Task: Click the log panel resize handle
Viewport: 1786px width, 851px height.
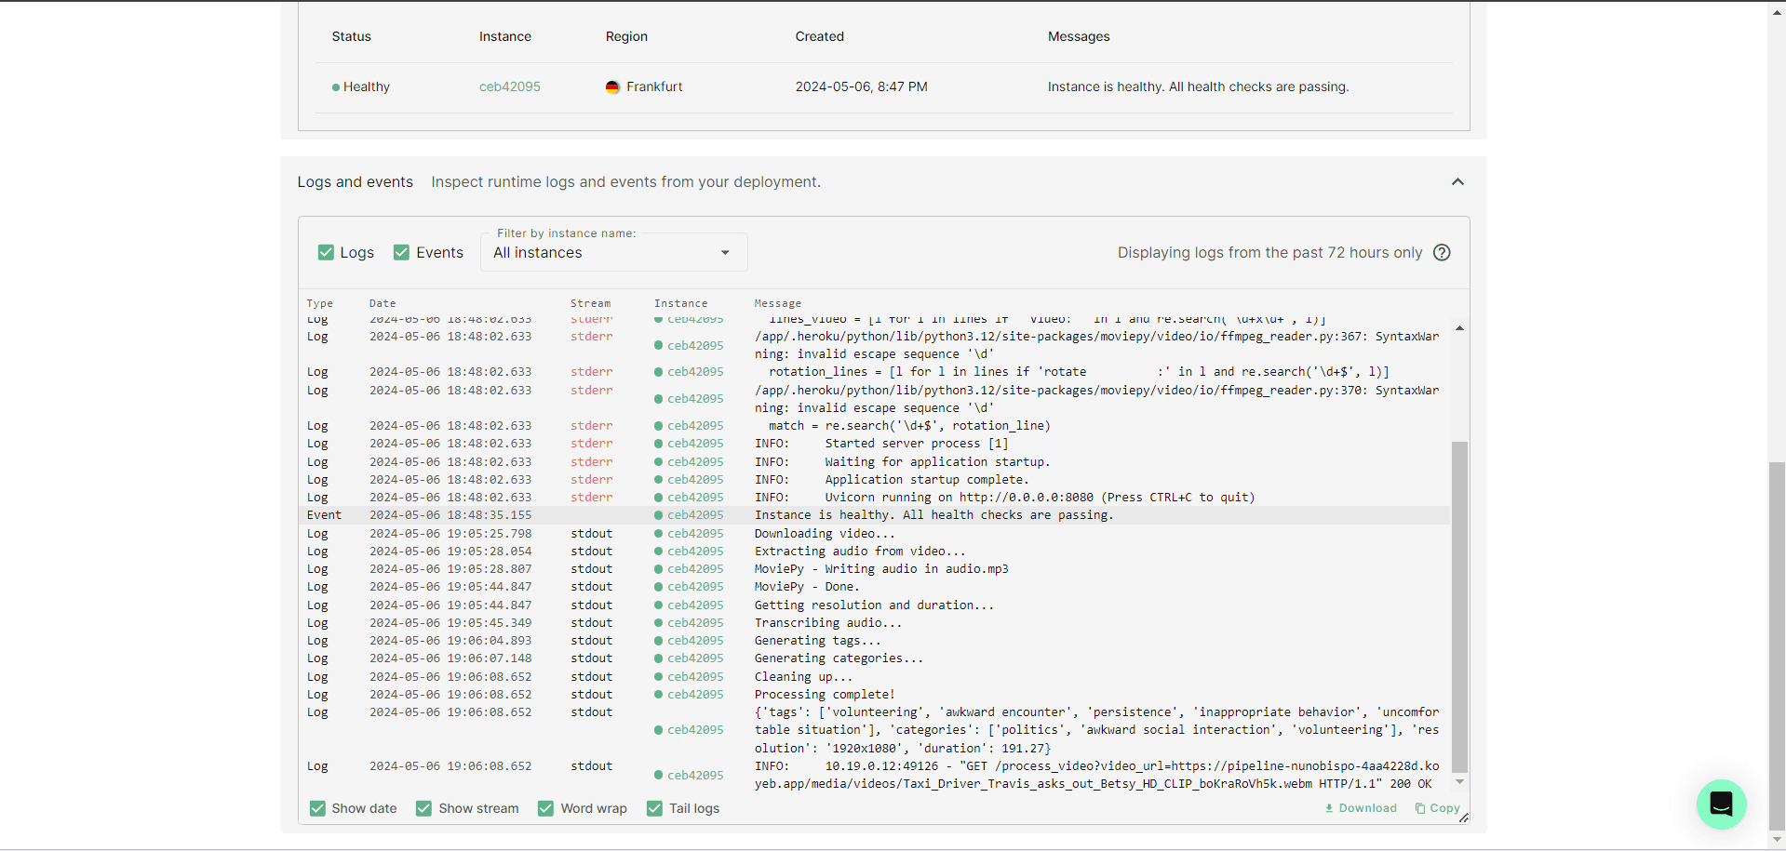Action: click(x=1463, y=818)
